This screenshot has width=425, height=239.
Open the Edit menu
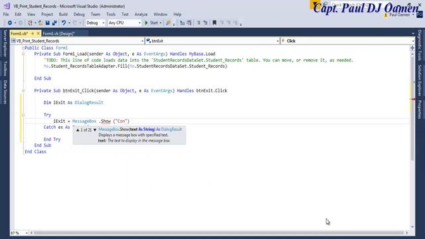coord(18,15)
